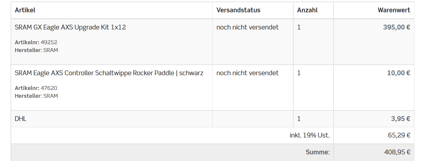The image size is (422, 167).
Task: Click the Anzahl column header
Action: tap(307, 10)
